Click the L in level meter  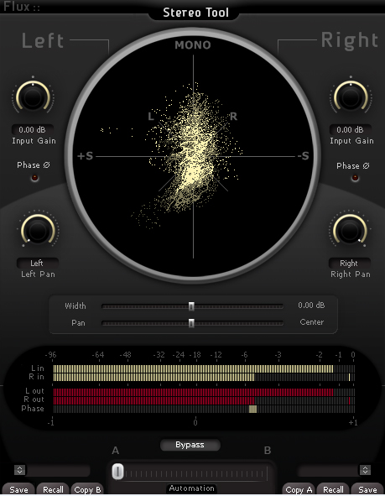tap(204, 368)
